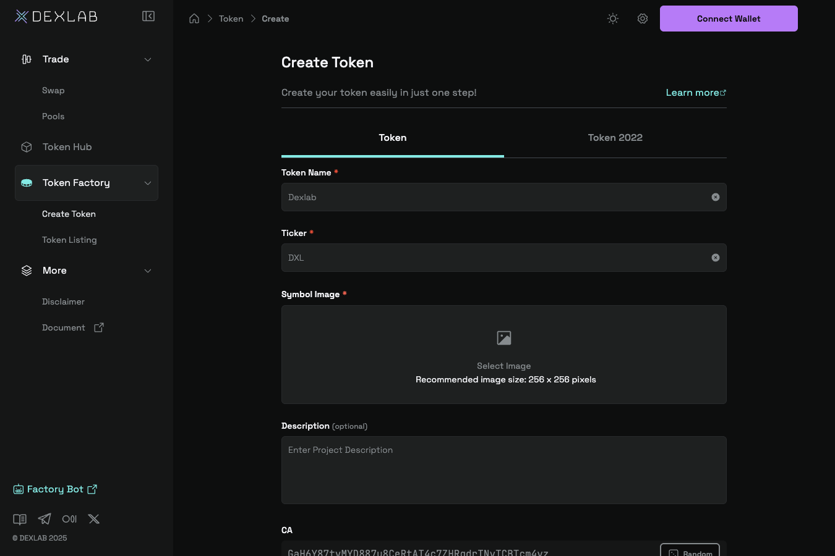Open Token Hub from sidebar
Screen dimensions: 835x556
click(x=67, y=147)
